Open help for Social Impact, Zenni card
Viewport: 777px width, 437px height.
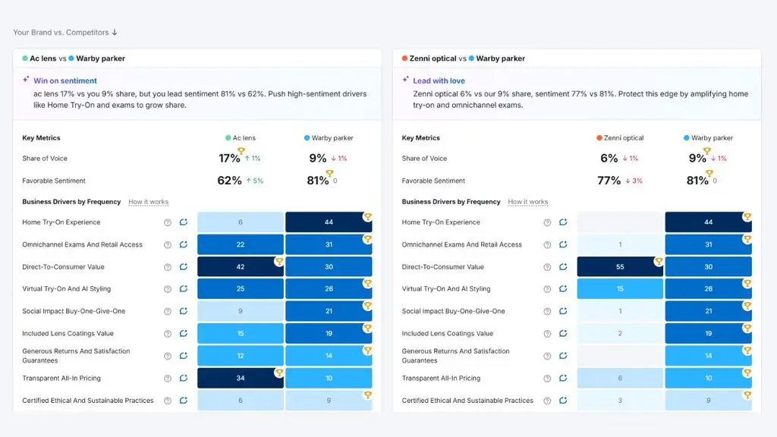click(547, 312)
